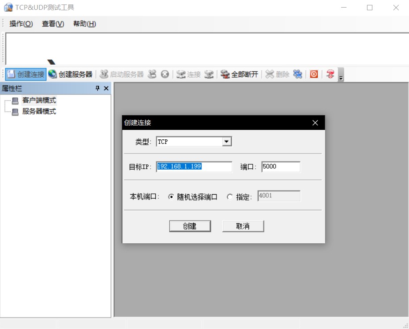Click the computer icon beside 客户端模式

click(x=15, y=100)
